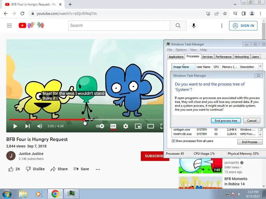Image resolution: width=266 pixels, height=199 pixels.
Task: Switch to Services tab
Action: [207, 57]
